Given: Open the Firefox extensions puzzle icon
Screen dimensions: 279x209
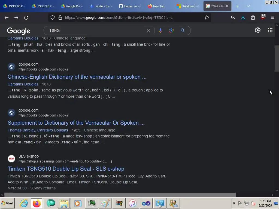Looking at the screenshot, I should coord(253,18).
